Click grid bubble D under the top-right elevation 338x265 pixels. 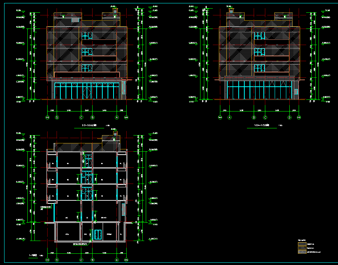pyautogui.click(x=289, y=117)
